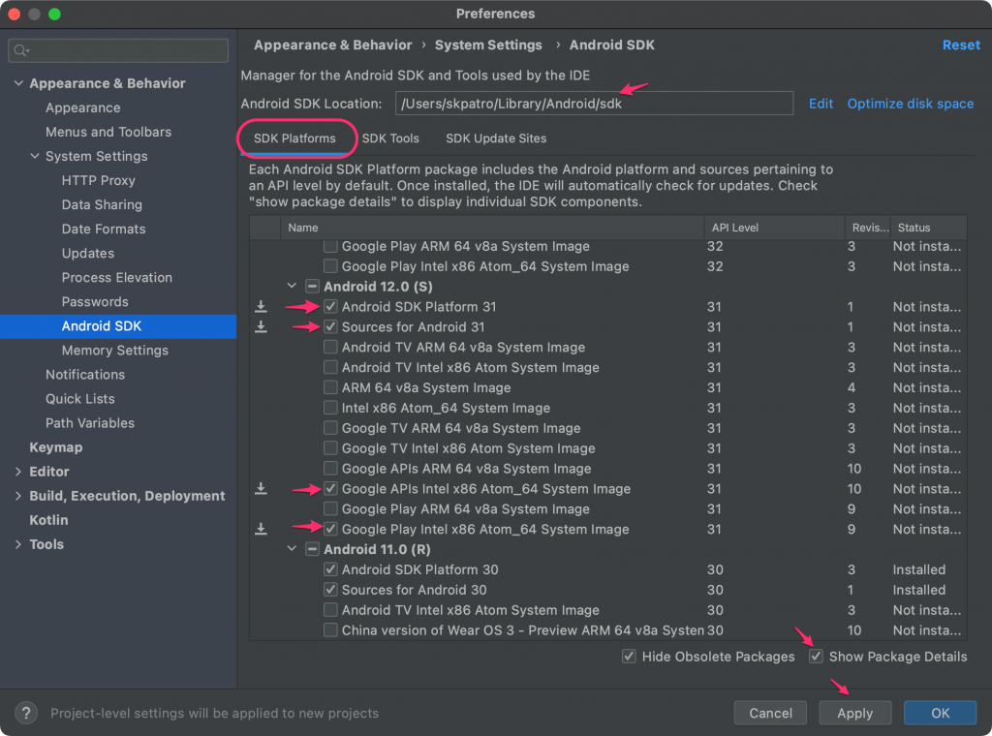This screenshot has height=736, width=992.
Task: Switch to the SDK Tools tab
Action: click(390, 138)
